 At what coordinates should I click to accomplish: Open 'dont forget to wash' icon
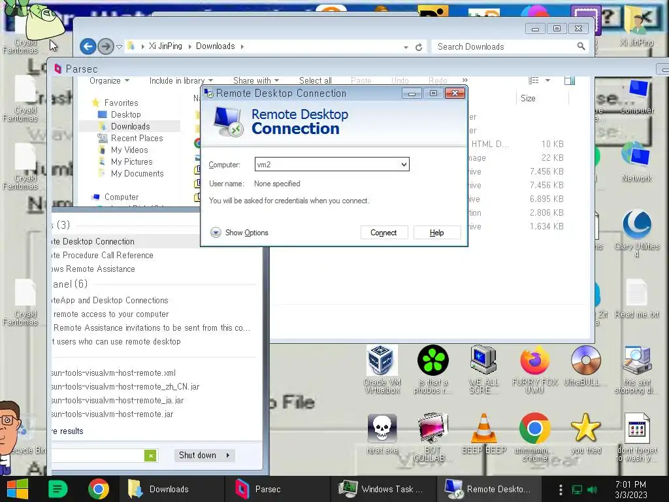pyautogui.click(x=636, y=437)
